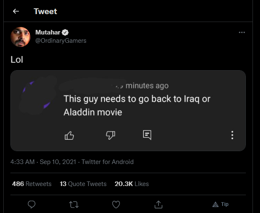The width and height of the screenshot is (260, 213).
Task: Click the Mutahar display name
Action: 48,32
